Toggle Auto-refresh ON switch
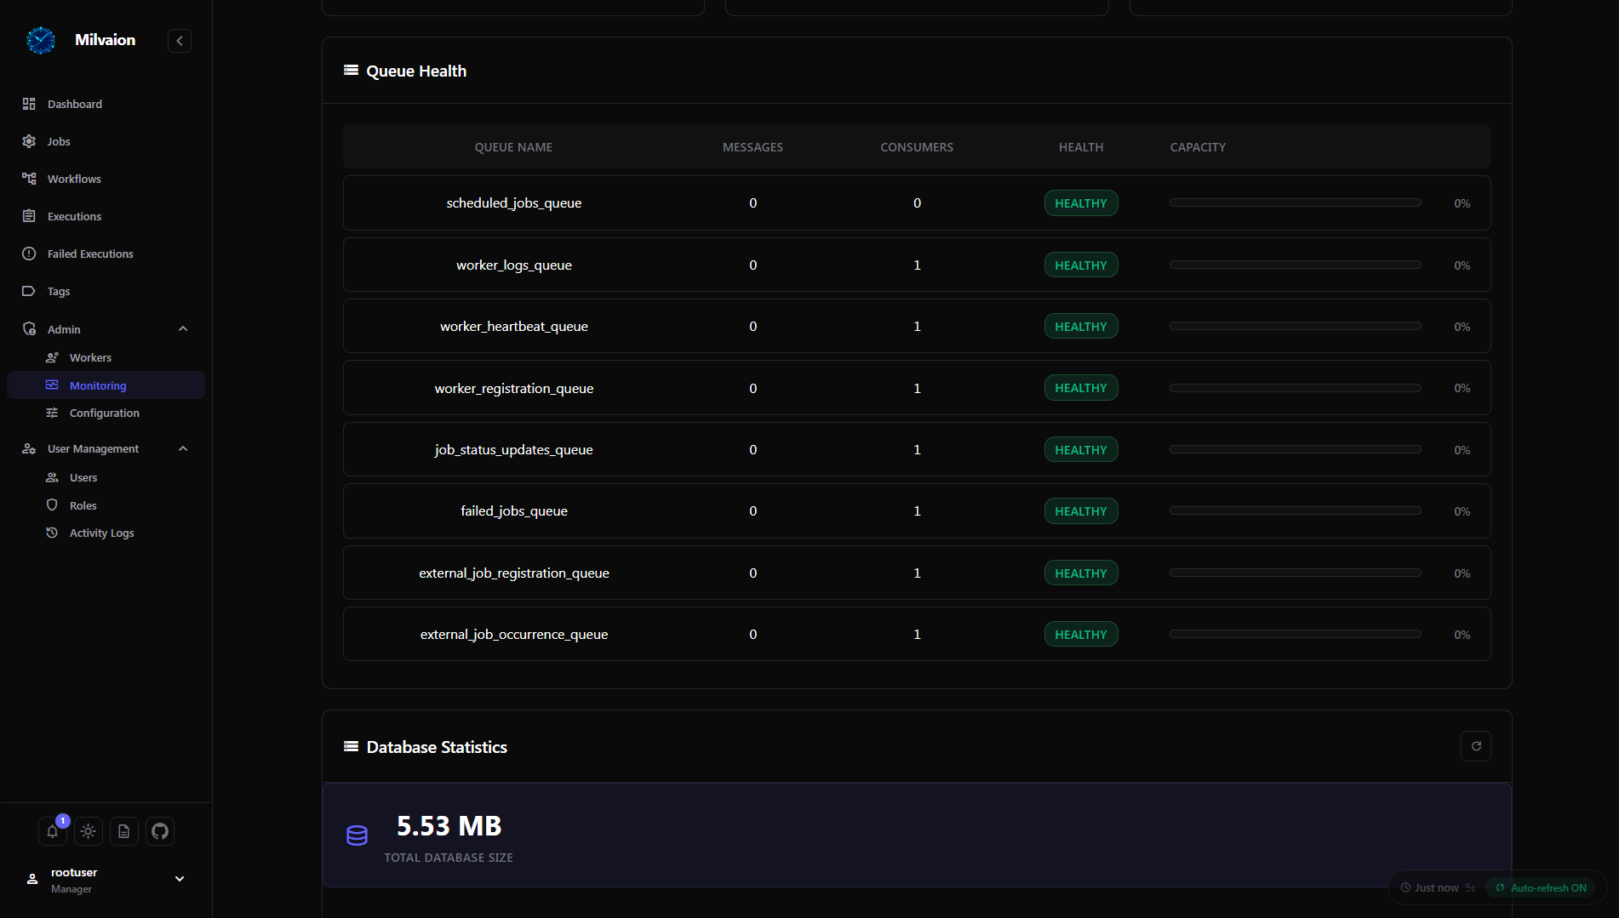Screen dimensions: 1619x918 pyautogui.click(x=1541, y=887)
